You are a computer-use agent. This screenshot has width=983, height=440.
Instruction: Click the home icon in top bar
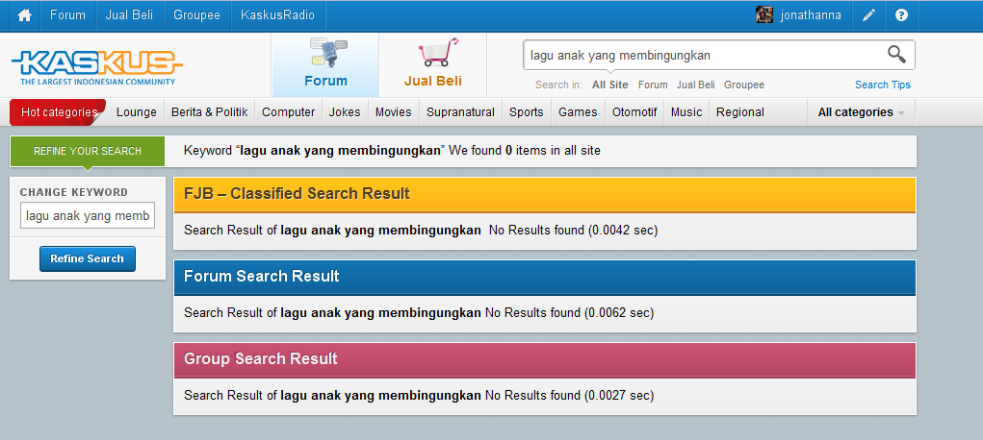coord(24,15)
